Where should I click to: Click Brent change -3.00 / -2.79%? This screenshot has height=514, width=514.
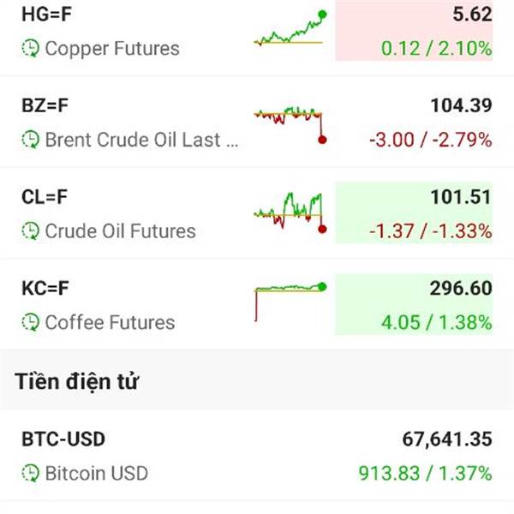click(x=430, y=140)
